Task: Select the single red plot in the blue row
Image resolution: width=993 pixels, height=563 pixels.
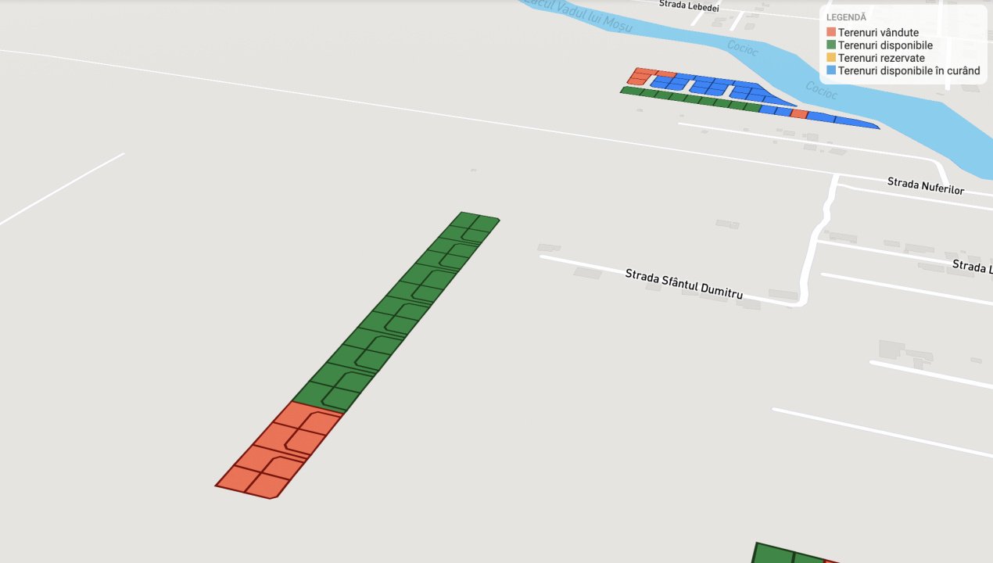Action: [799, 114]
